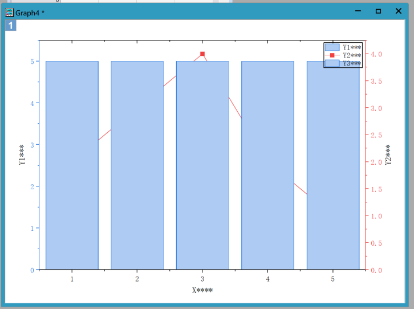This screenshot has height=309, width=414.
Task: Click the Y3*** legend swatch
Action: tap(332, 63)
